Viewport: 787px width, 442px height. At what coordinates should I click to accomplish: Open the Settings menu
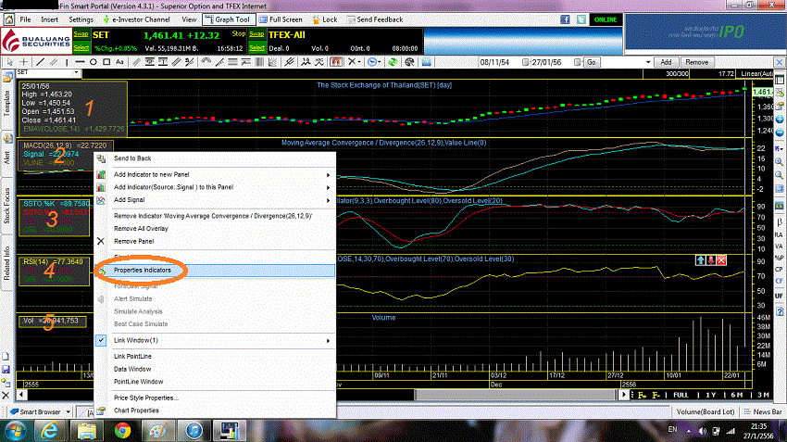pyautogui.click(x=81, y=19)
